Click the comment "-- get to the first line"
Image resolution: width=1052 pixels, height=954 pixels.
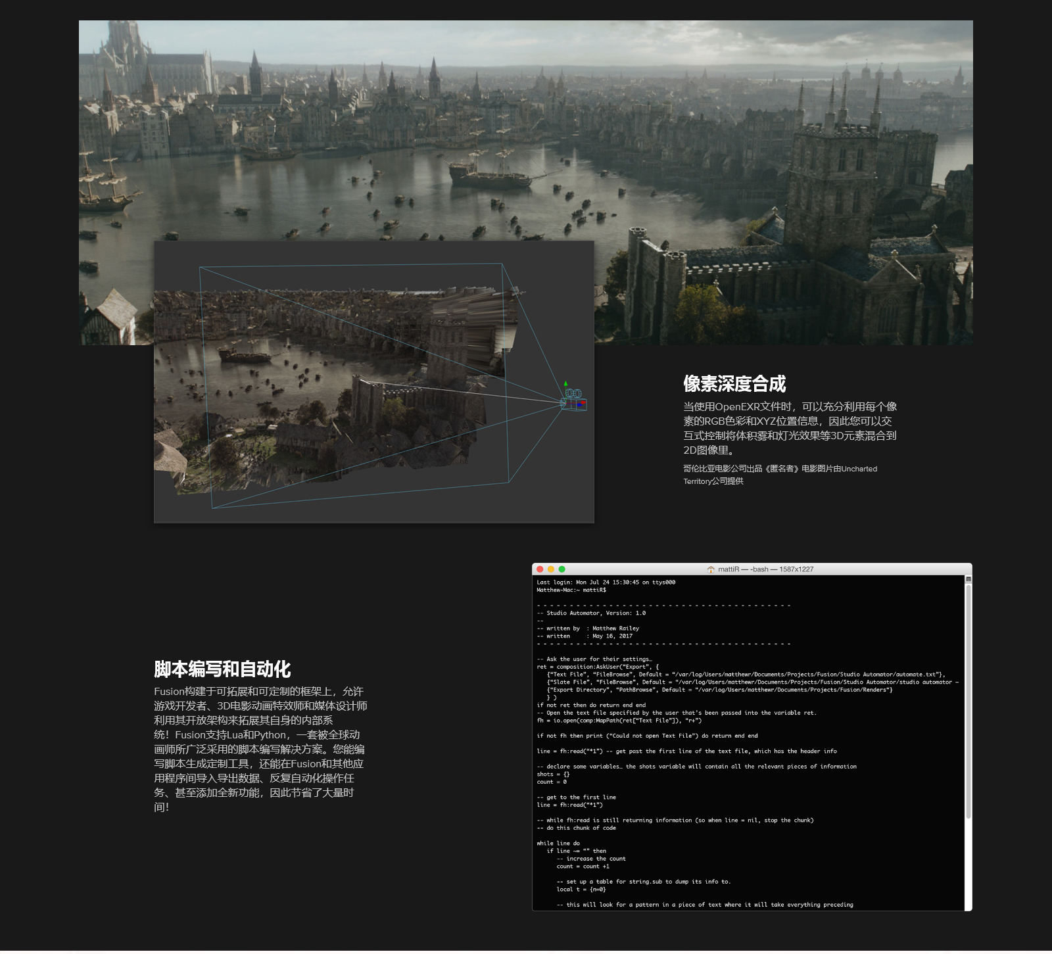(576, 797)
